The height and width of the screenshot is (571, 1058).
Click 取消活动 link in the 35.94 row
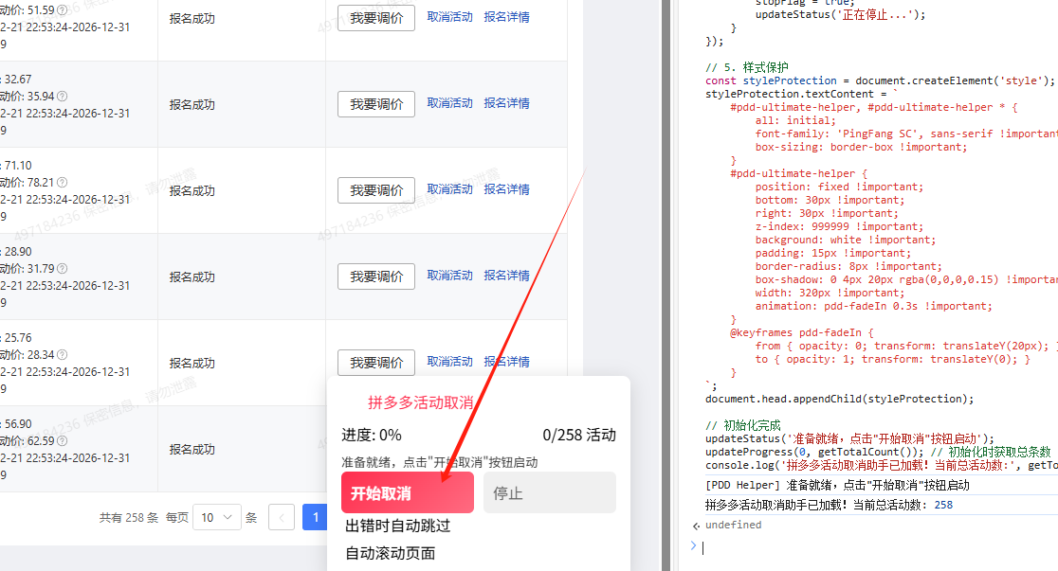click(450, 103)
